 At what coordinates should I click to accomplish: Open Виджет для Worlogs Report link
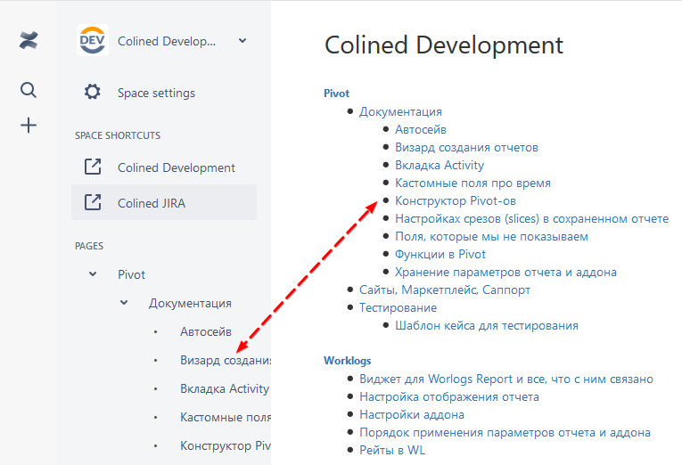(x=505, y=379)
